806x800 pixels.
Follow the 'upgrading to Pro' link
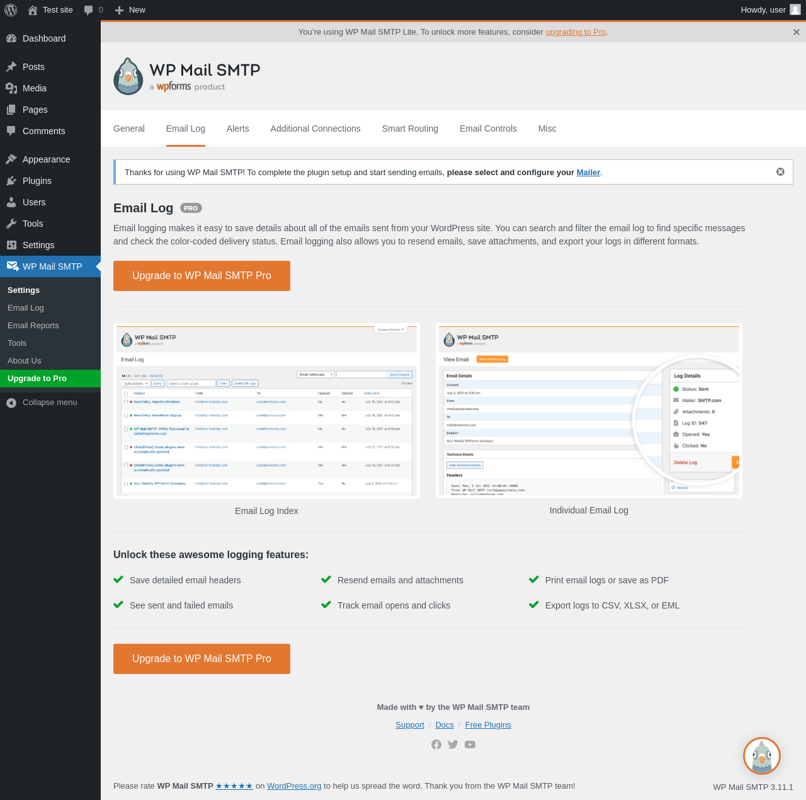[576, 32]
